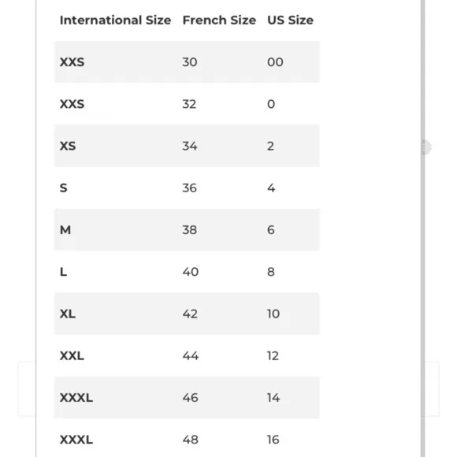Click the French Size column header
This screenshot has width=457, height=457.
(219, 20)
